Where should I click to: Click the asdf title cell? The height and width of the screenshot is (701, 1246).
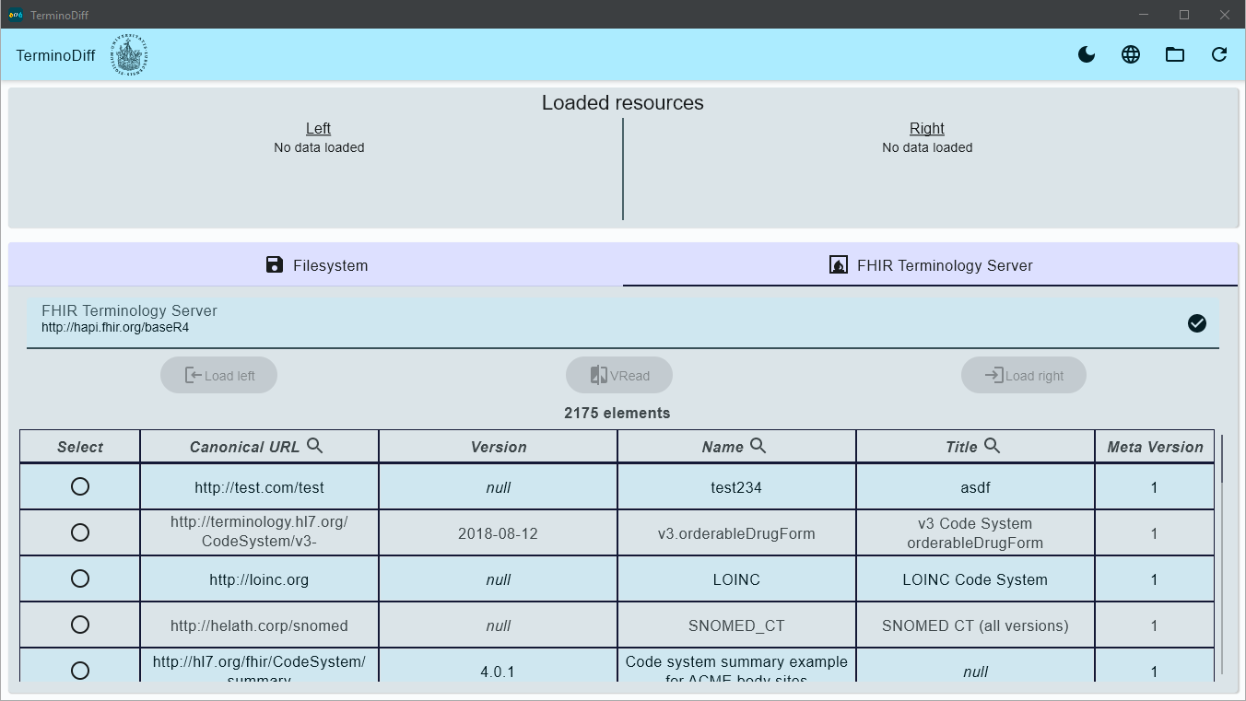[975, 487]
